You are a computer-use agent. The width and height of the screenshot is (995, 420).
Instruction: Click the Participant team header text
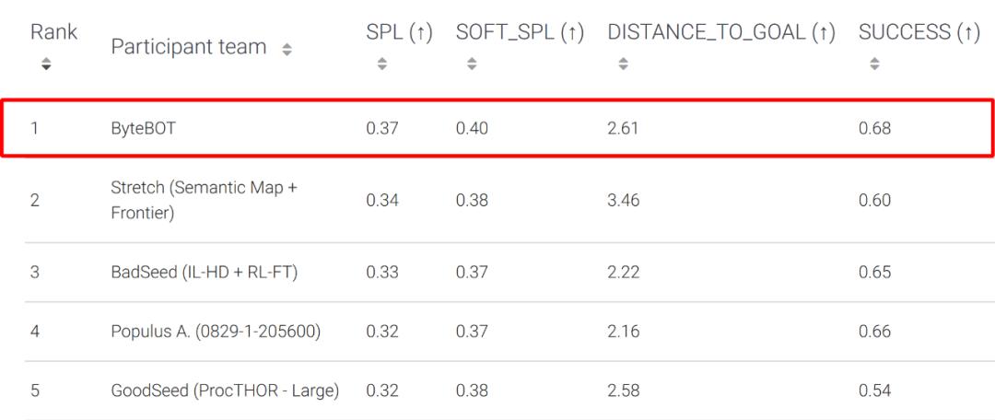pos(189,47)
